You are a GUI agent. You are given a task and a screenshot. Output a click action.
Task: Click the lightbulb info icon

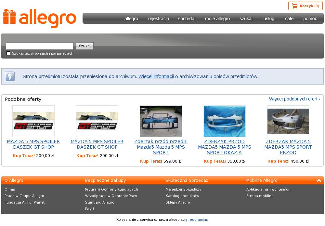pyautogui.click(x=10, y=76)
